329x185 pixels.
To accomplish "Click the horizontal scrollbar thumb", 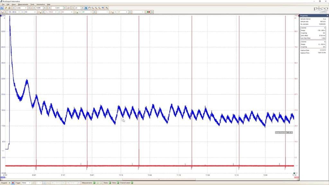I will point(159,179).
